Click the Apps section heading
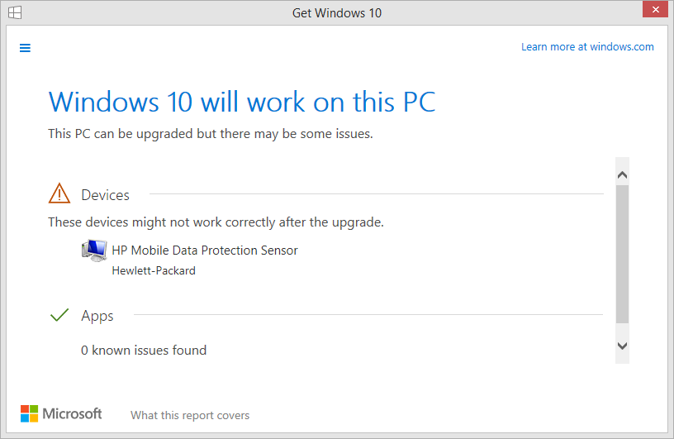Viewport: 674px width, 439px height. click(x=97, y=316)
